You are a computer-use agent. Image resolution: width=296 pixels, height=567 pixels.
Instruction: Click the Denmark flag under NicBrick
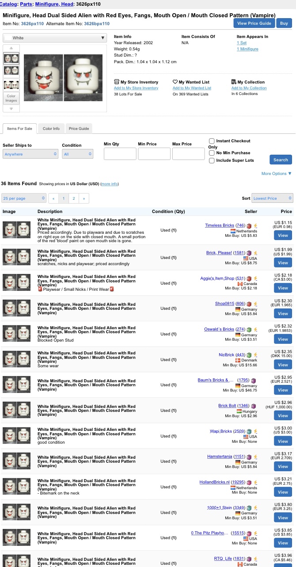238,360
